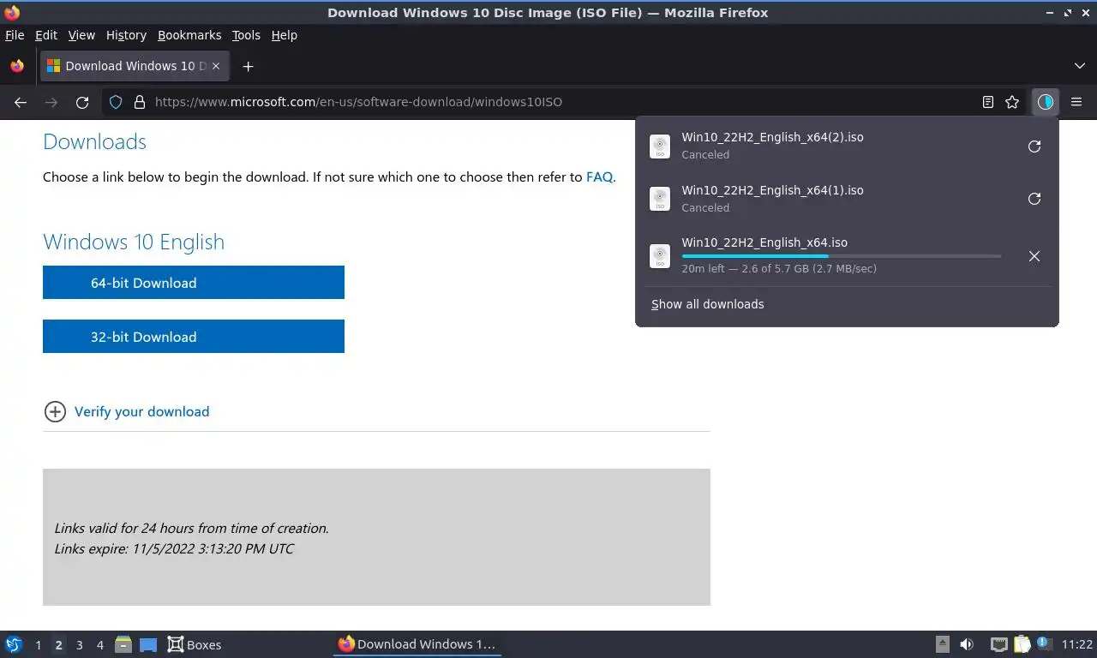Expand the list all tabs chevron
1097x658 pixels.
1080,66
